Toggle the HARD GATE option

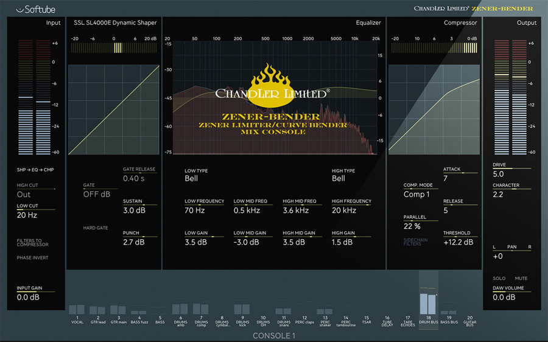pos(96,228)
